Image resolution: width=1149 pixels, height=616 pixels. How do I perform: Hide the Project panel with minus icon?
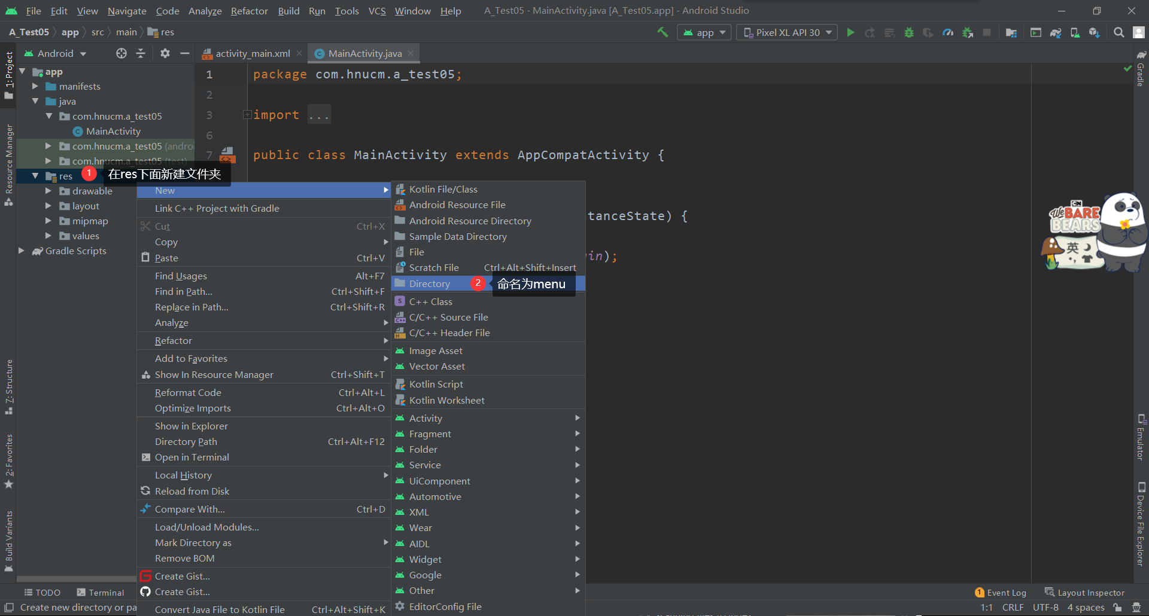click(185, 53)
